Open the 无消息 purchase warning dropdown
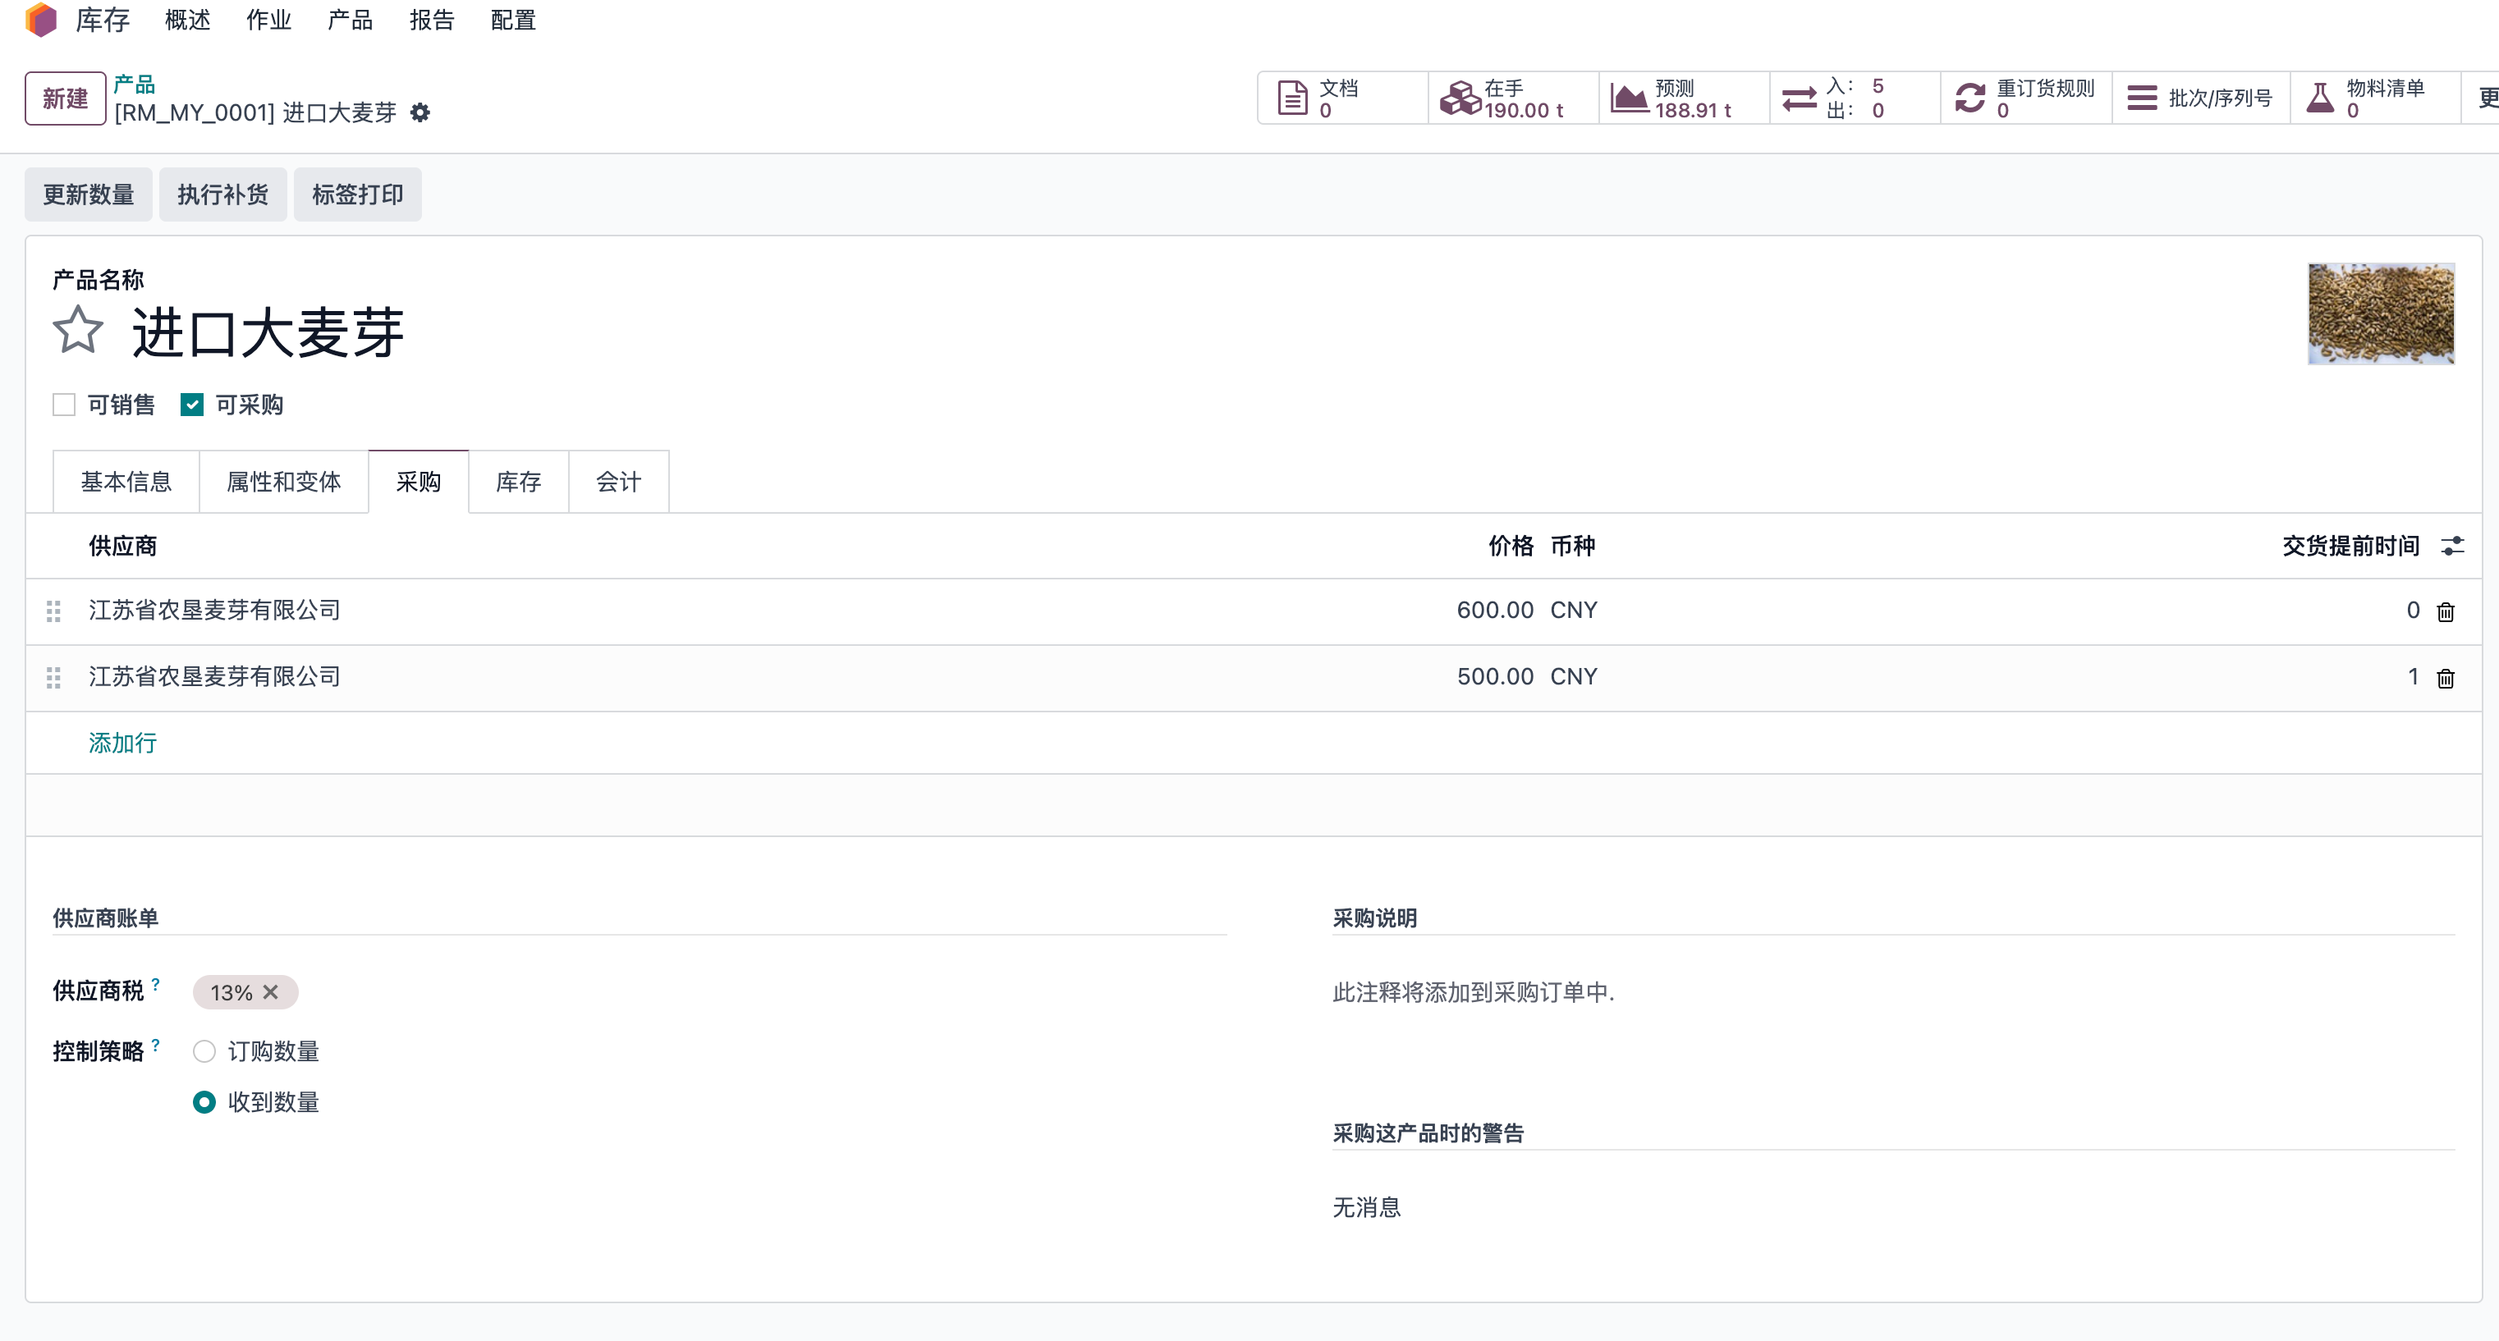Viewport: 2499px width, 1341px height. click(x=1892, y=1208)
